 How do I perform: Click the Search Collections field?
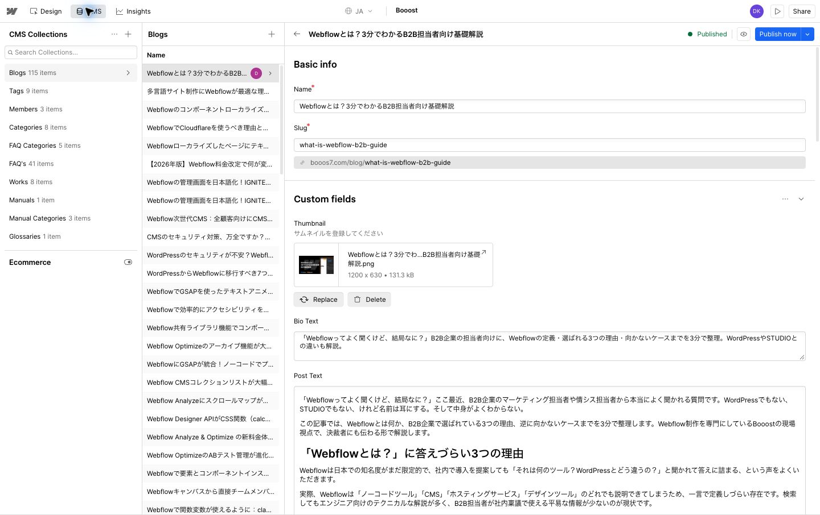(71, 52)
